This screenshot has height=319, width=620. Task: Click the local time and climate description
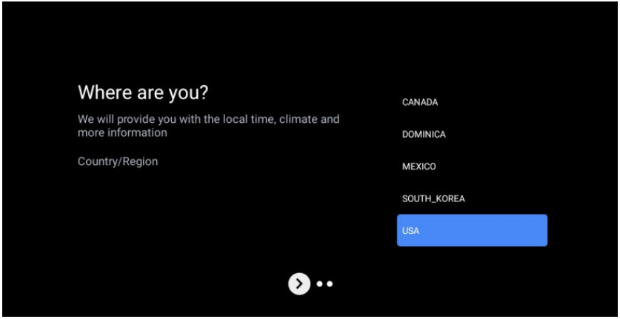click(208, 126)
